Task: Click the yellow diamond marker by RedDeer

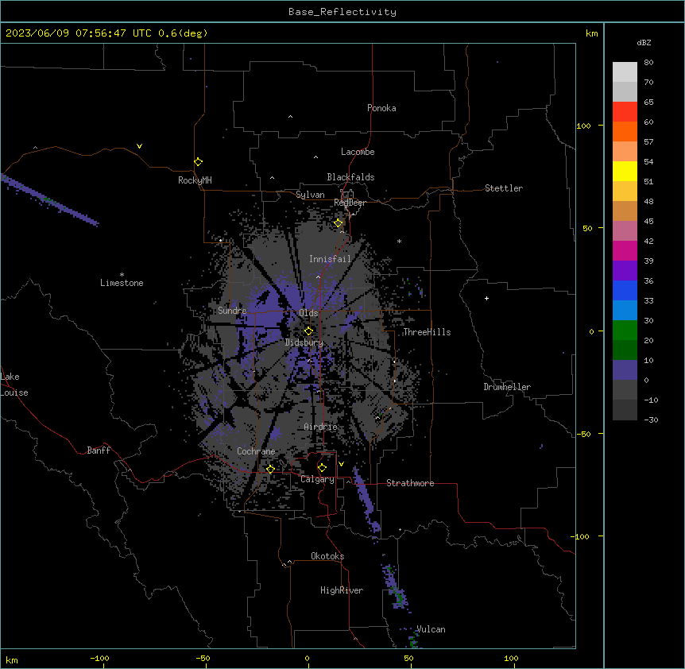Action: 338,223
